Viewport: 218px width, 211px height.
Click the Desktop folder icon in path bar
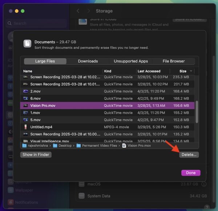55,146
